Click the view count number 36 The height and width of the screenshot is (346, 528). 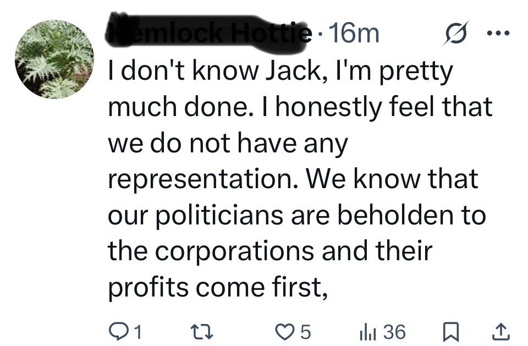pyautogui.click(x=395, y=332)
